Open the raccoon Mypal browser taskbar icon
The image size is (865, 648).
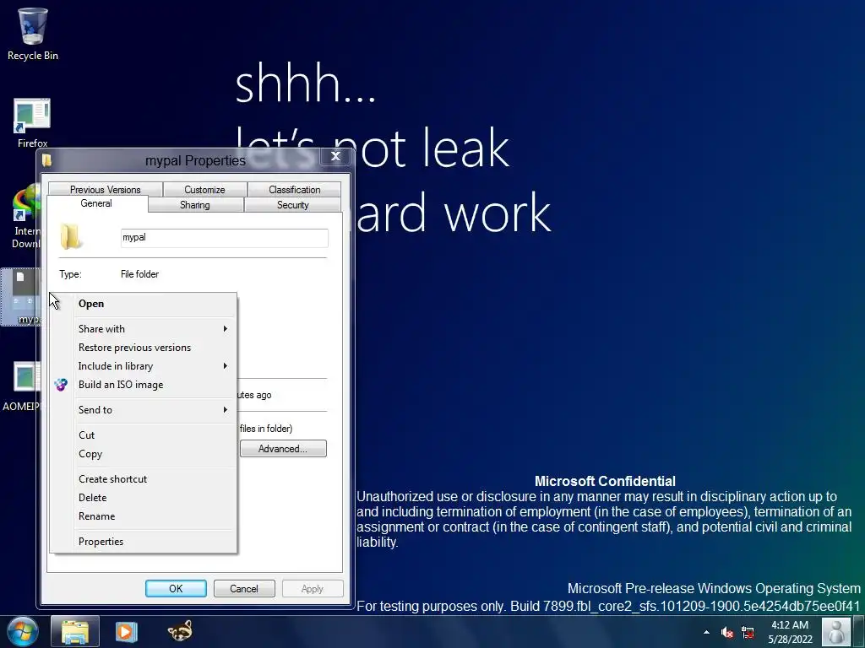point(180,631)
